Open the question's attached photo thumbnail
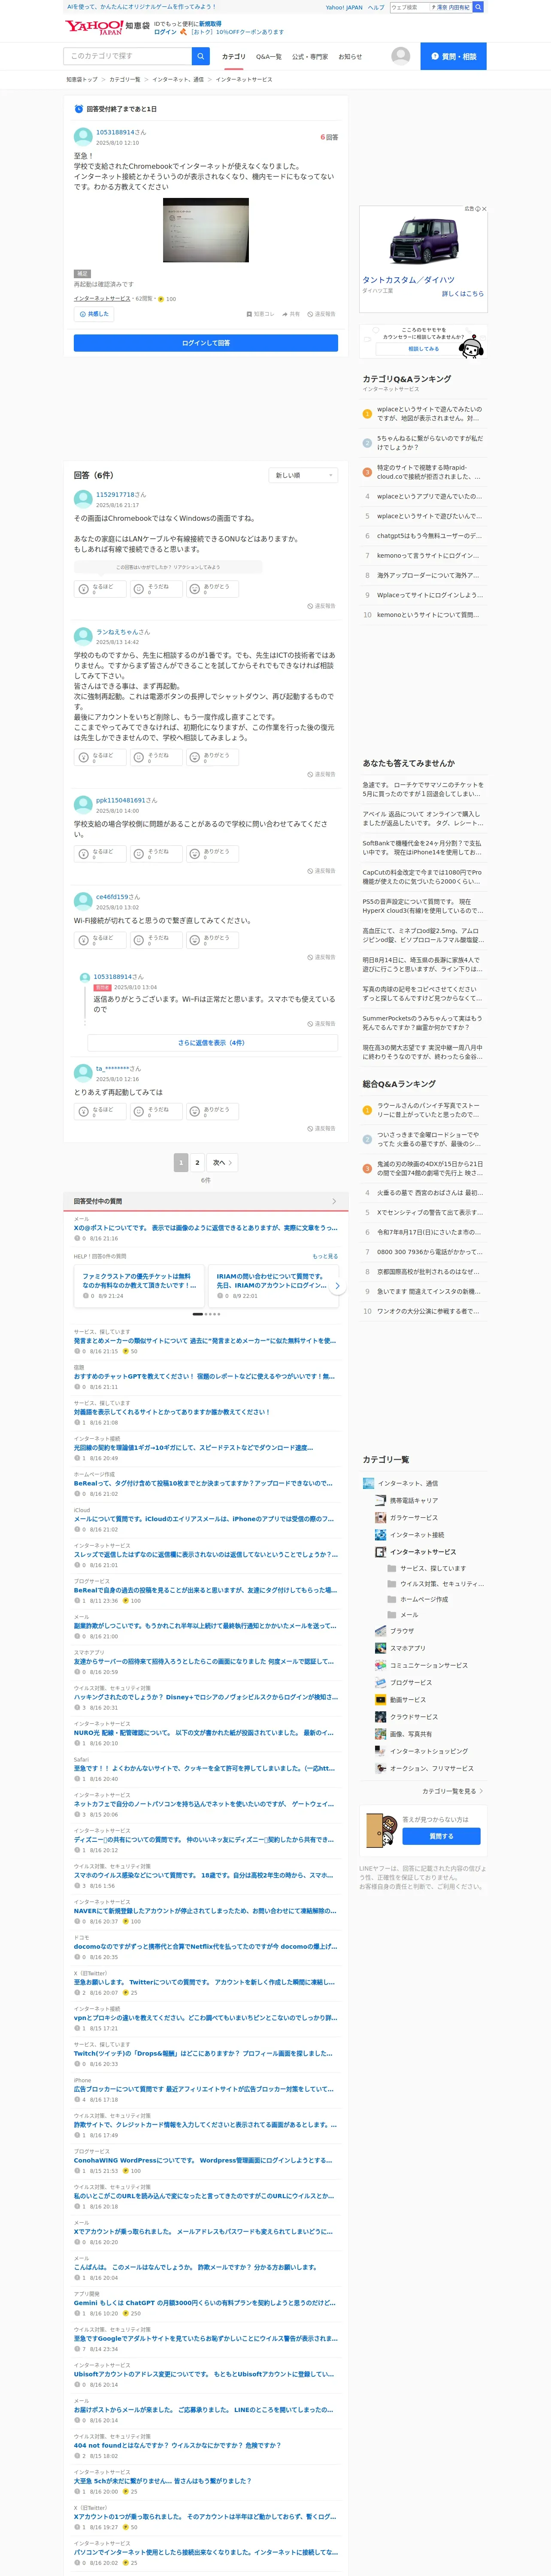 coord(206,230)
